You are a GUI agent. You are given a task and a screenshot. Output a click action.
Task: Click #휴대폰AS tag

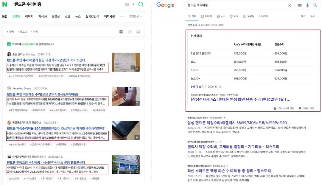coord(81,179)
